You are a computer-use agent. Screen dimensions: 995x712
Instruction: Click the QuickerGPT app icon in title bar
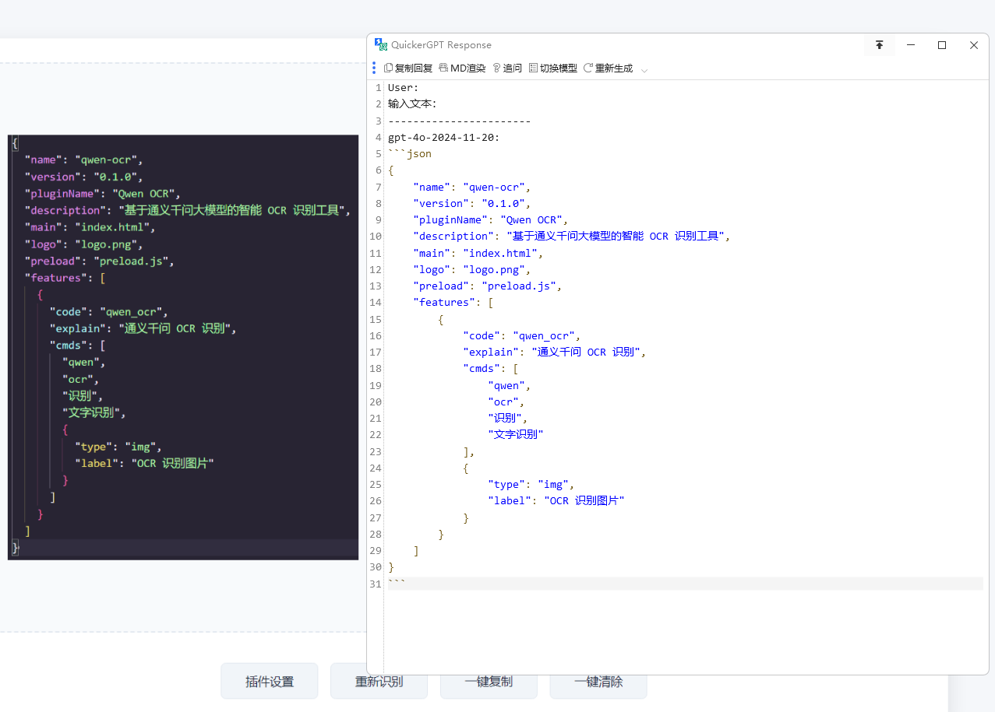[x=381, y=44]
